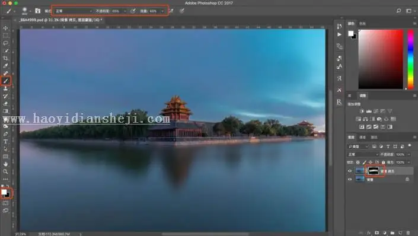418x236 pixels.
Task: Enable airbrush-style build-up in options bar
Action: [x=171, y=11]
